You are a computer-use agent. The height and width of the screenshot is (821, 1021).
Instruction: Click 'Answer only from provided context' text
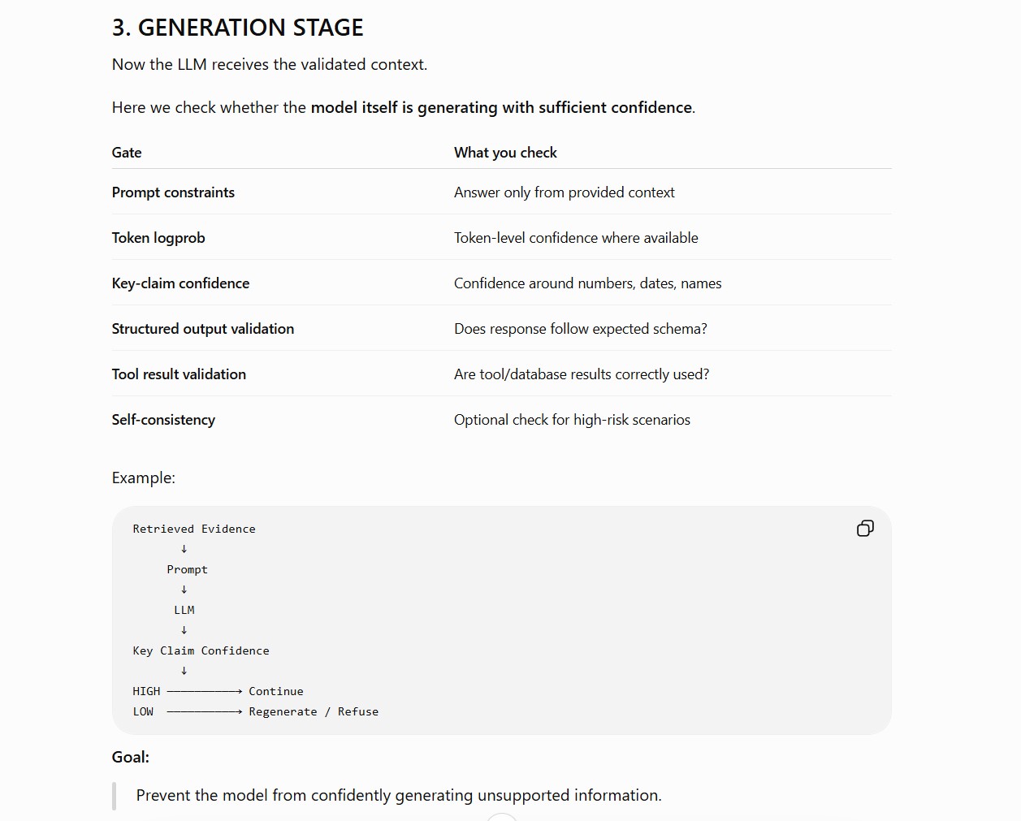565,192
